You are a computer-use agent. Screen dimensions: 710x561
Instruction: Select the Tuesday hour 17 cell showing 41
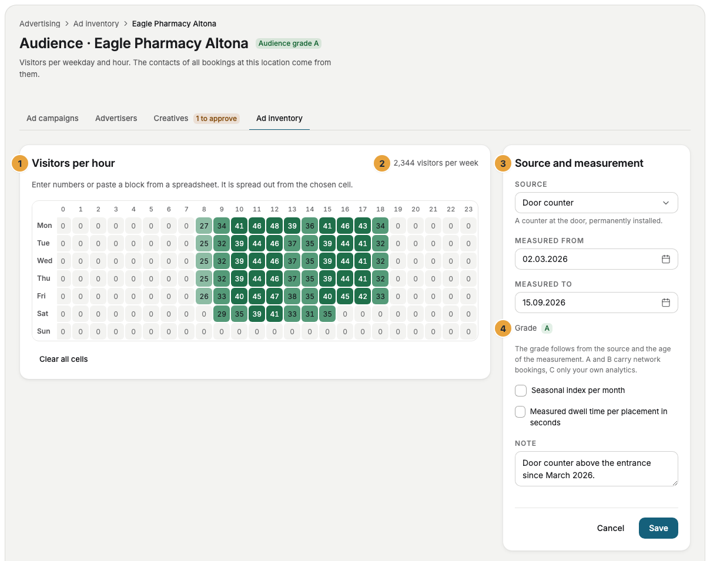coord(363,243)
